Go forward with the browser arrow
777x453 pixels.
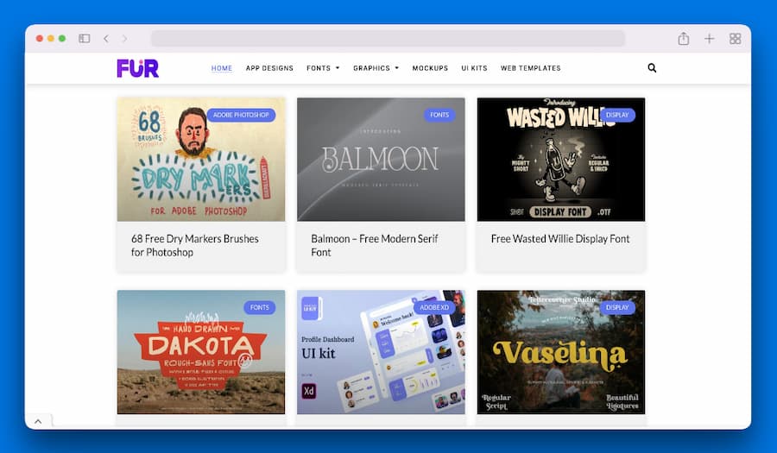pyautogui.click(x=124, y=39)
